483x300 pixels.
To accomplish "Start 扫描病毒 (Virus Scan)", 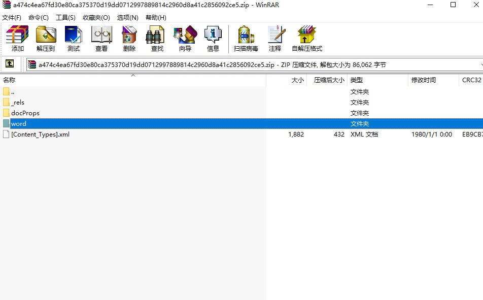I will (x=246, y=39).
